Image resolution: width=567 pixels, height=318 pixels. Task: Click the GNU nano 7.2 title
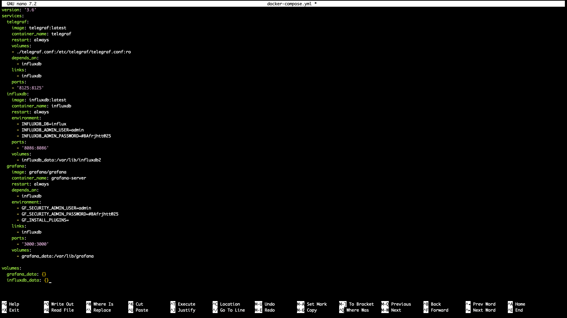(22, 4)
